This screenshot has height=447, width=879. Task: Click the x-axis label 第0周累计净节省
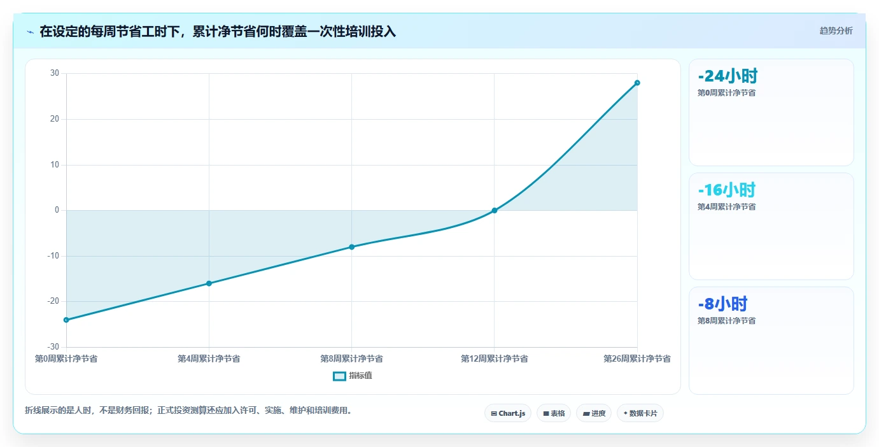pos(66,358)
